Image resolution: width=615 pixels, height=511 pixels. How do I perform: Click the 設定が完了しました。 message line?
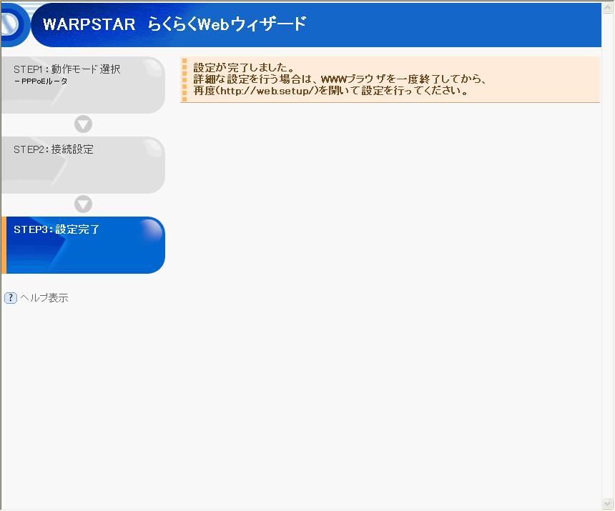[x=244, y=68]
